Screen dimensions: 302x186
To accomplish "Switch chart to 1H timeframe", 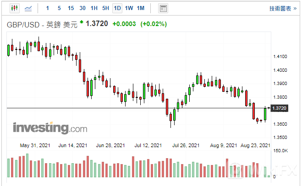I will pyautogui.click(x=94, y=8).
